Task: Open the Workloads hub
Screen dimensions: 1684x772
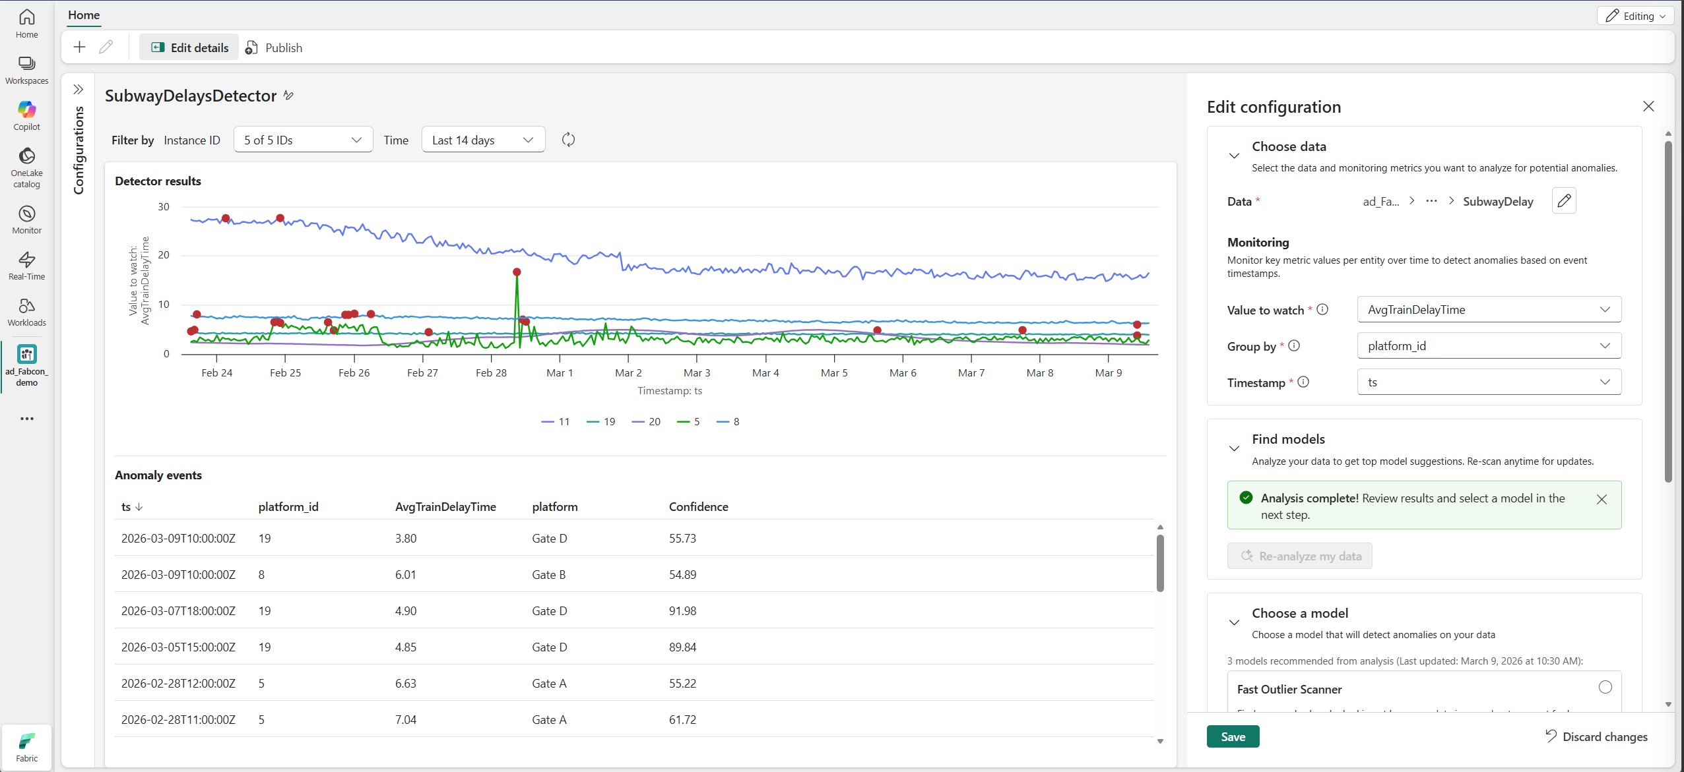Action: pos(26,311)
